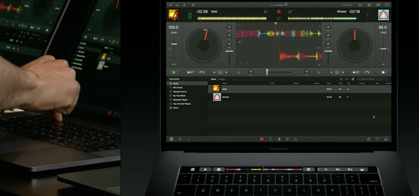Open Solid album artwork in top bar

click(x=174, y=15)
